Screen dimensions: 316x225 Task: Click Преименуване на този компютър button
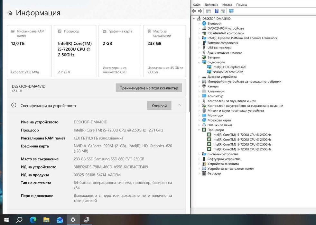pyautogui.click(x=149, y=88)
